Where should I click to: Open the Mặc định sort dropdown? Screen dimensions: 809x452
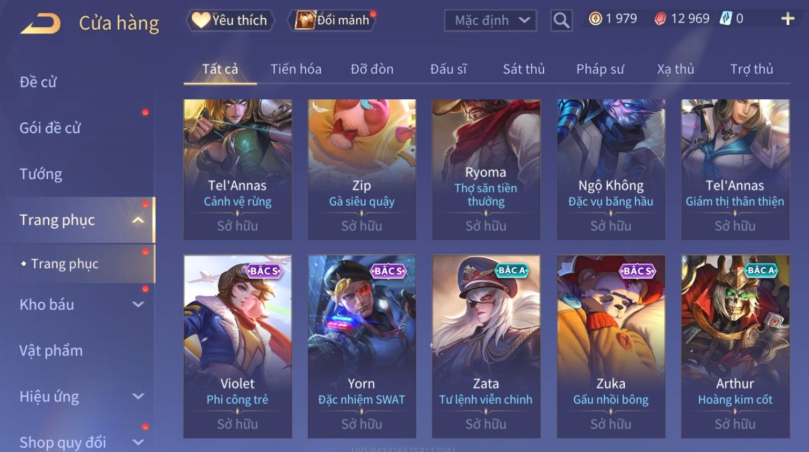click(490, 20)
